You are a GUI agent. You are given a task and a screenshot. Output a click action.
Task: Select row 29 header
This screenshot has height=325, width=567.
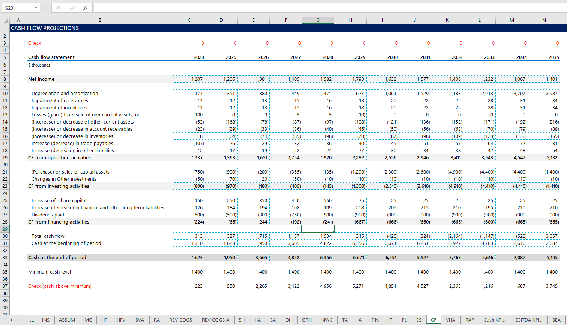(5, 229)
